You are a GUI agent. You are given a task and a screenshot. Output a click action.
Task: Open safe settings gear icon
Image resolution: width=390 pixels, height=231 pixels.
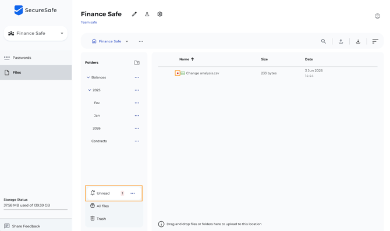pyautogui.click(x=159, y=14)
